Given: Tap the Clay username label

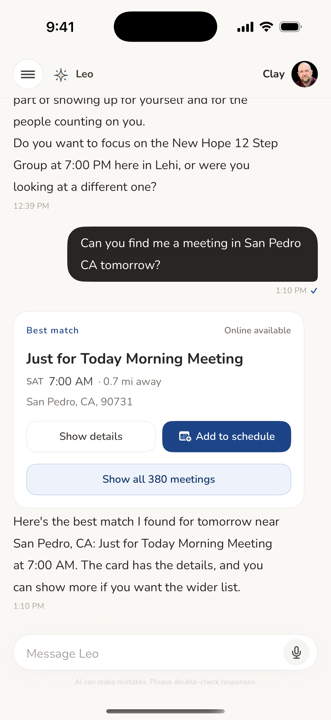Looking at the screenshot, I should click(x=273, y=74).
